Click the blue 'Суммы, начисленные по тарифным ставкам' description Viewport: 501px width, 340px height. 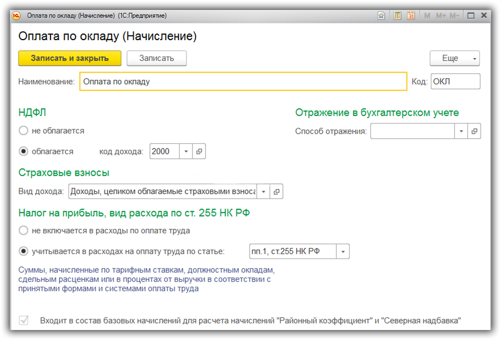tap(146, 279)
